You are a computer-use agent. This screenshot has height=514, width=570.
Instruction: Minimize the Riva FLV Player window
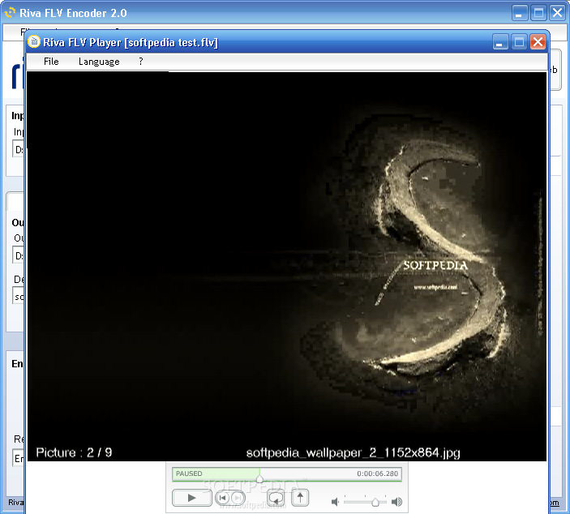point(500,42)
